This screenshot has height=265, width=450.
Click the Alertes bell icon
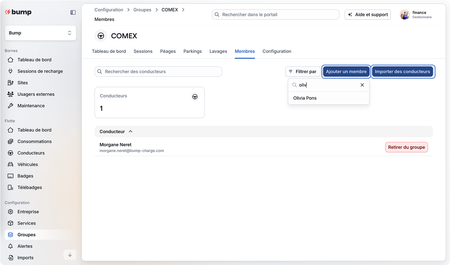point(11,246)
